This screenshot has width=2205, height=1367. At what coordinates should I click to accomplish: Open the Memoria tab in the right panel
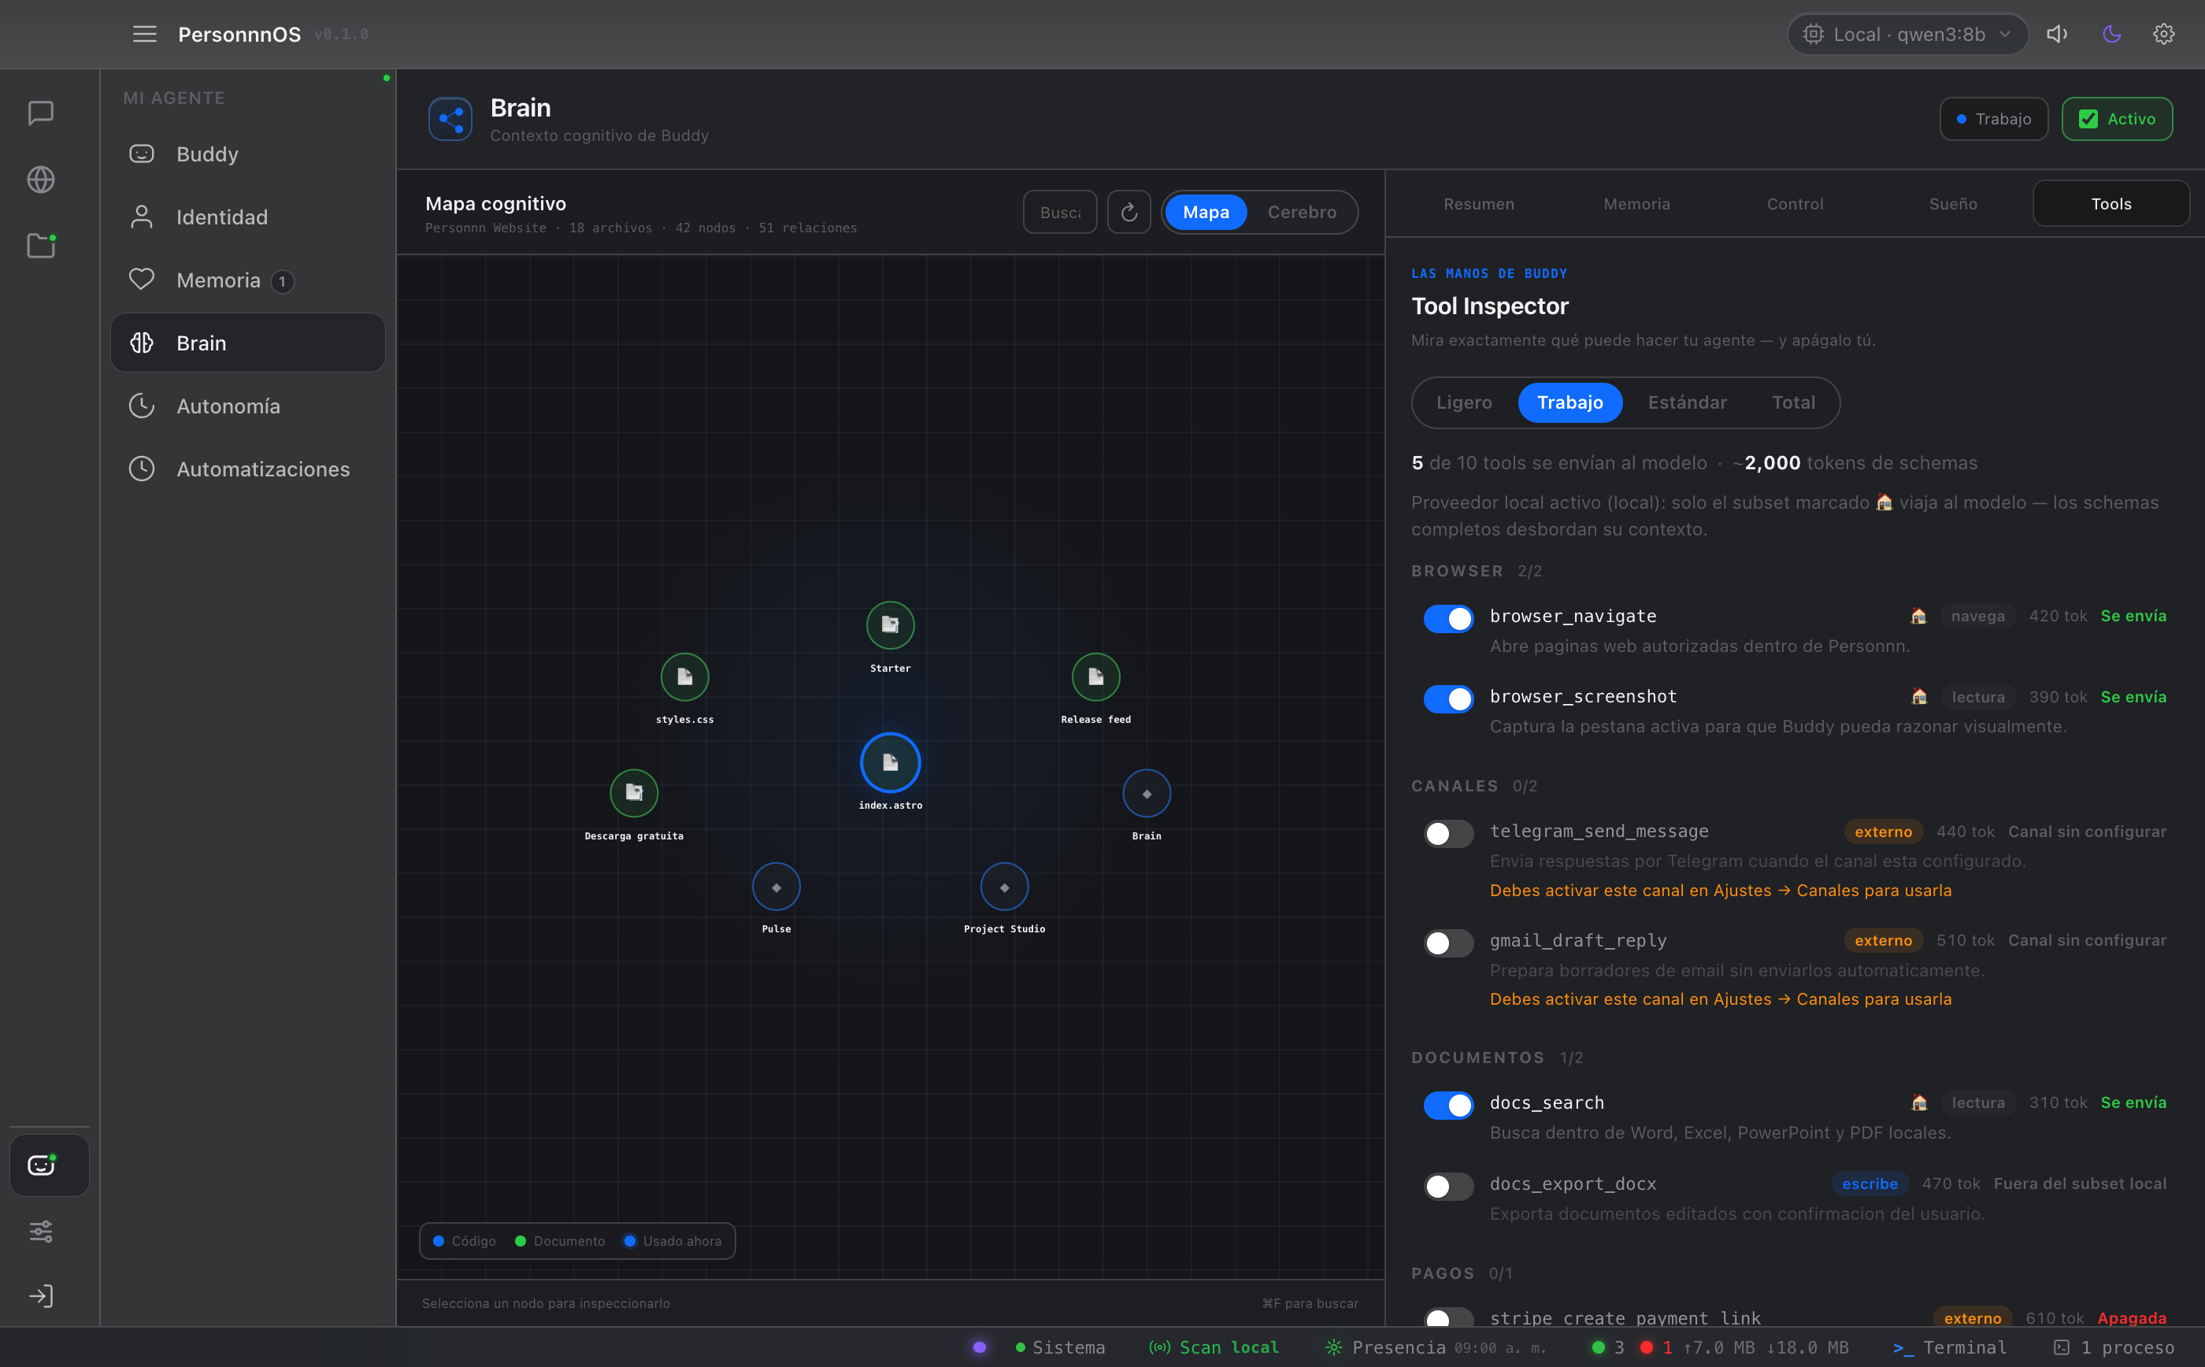(1636, 204)
